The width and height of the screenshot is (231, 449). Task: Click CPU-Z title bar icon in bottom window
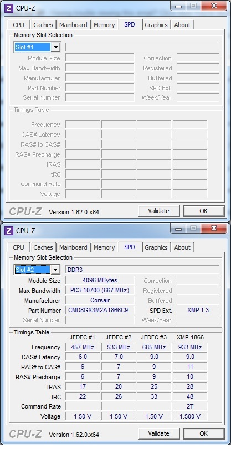(9, 230)
